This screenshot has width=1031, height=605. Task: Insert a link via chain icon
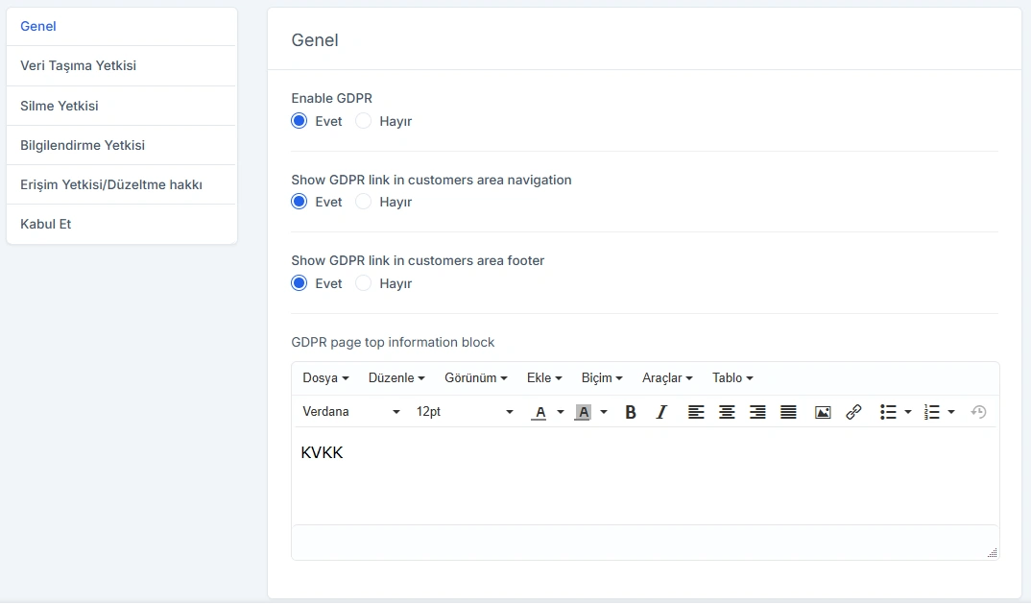[x=853, y=412]
